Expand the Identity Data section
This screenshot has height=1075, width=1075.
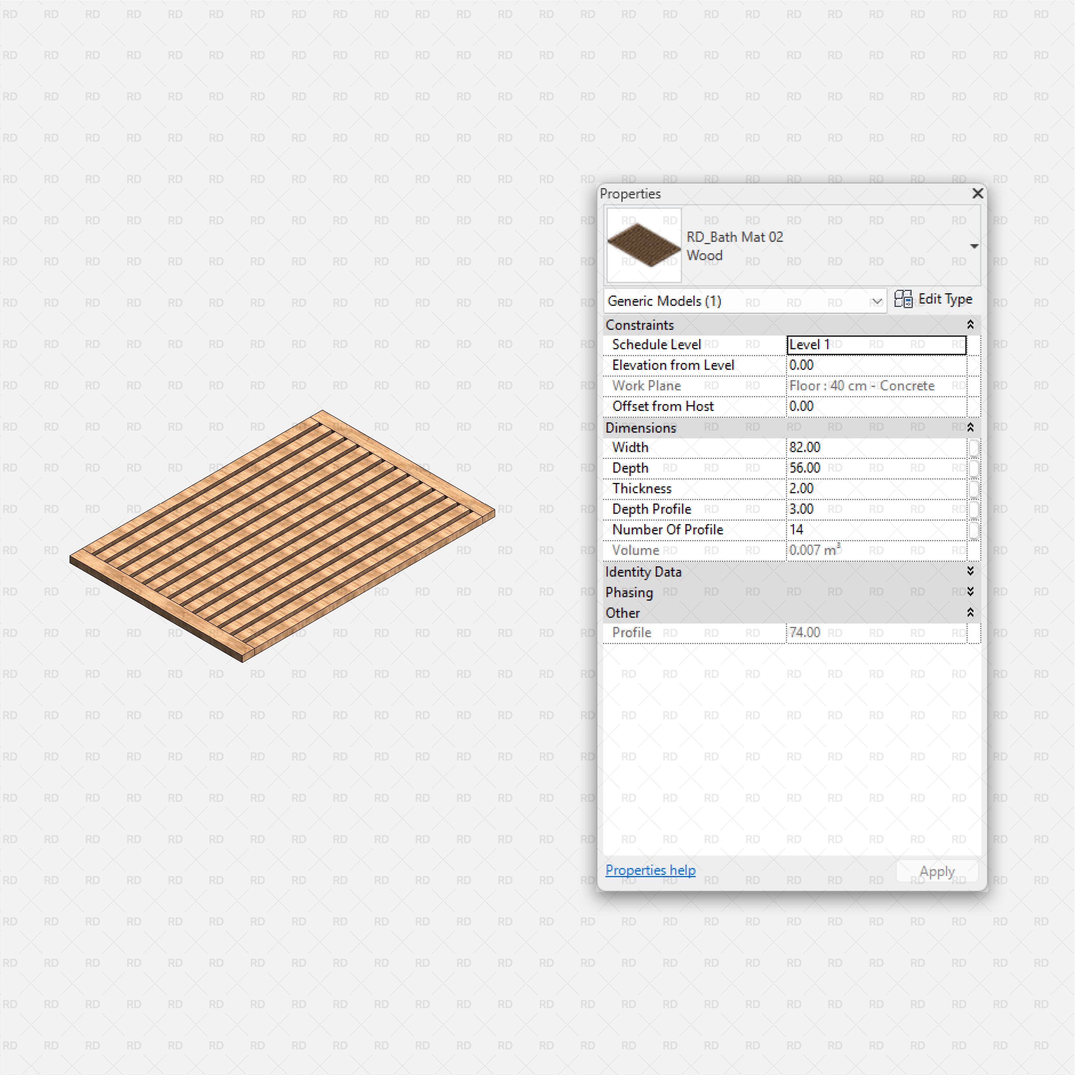(971, 571)
